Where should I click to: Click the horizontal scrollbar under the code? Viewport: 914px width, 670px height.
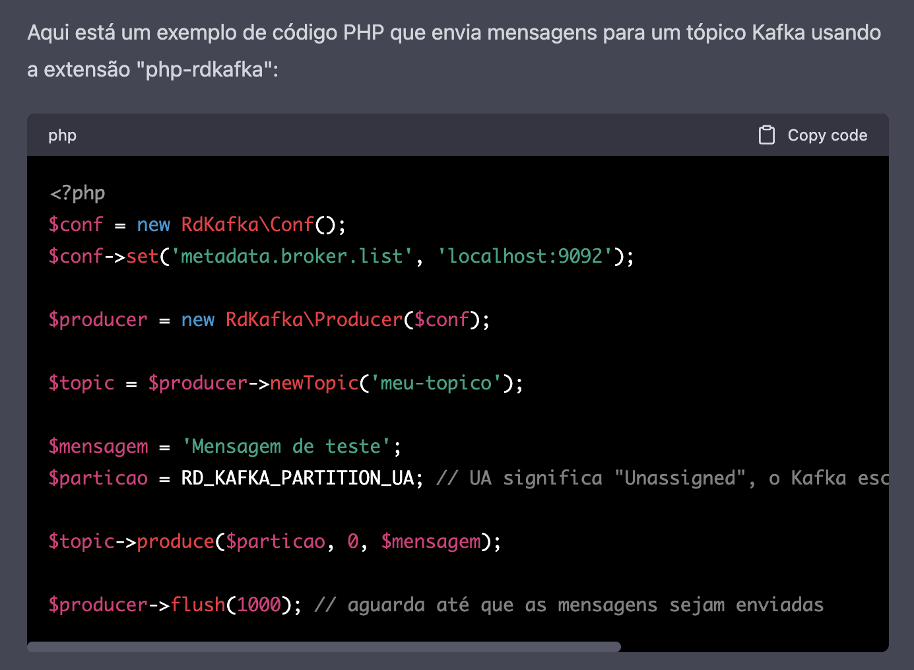(x=324, y=647)
